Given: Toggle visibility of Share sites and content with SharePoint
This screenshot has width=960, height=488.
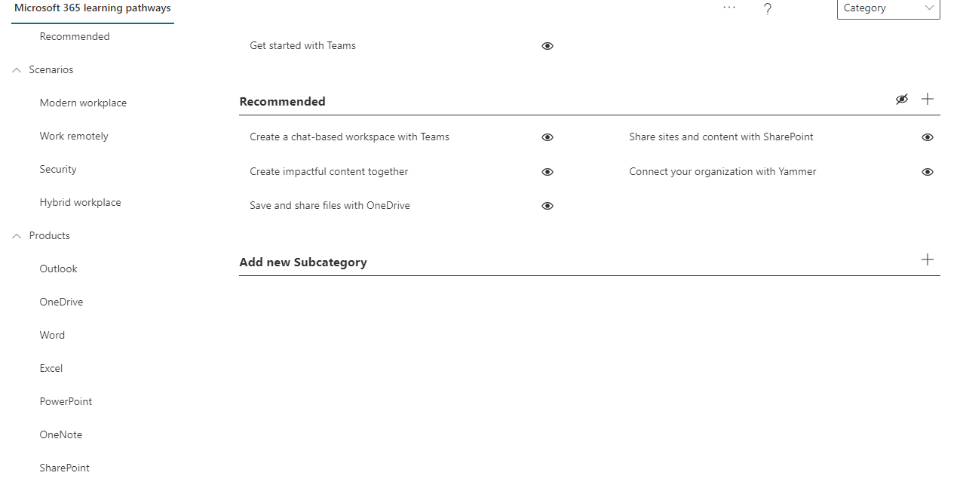Looking at the screenshot, I should tap(927, 137).
